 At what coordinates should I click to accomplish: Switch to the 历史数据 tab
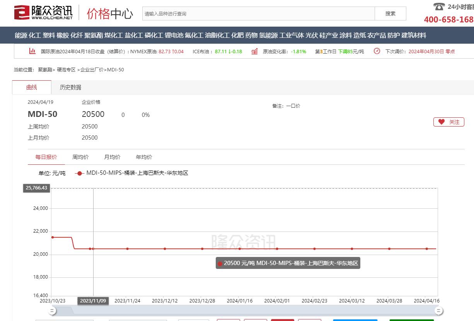tap(70, 88)
